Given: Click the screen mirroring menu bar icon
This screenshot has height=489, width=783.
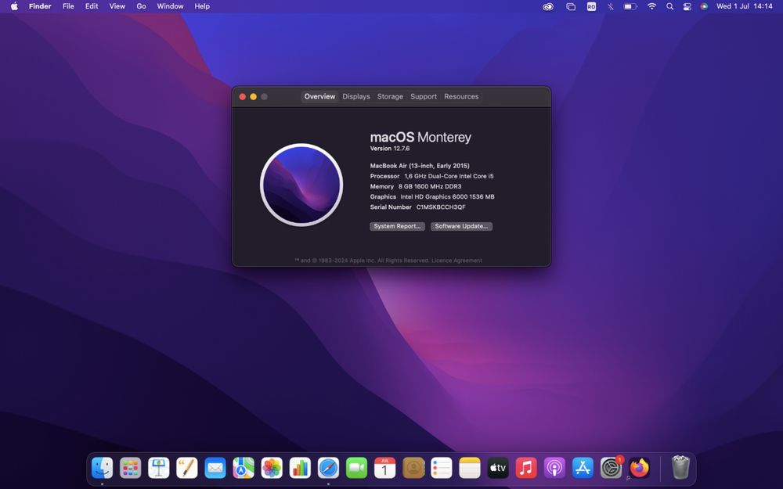Looking at the screenshot, I should click(x=571, y=6).
